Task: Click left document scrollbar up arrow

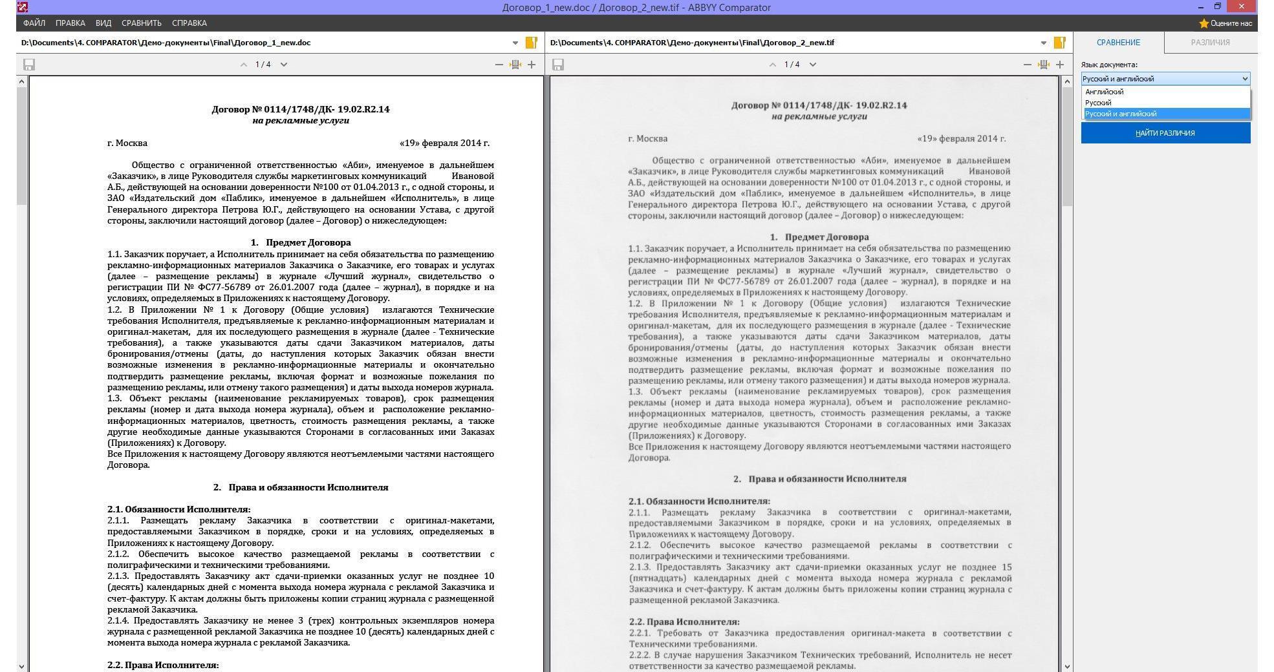Action: 21,81
